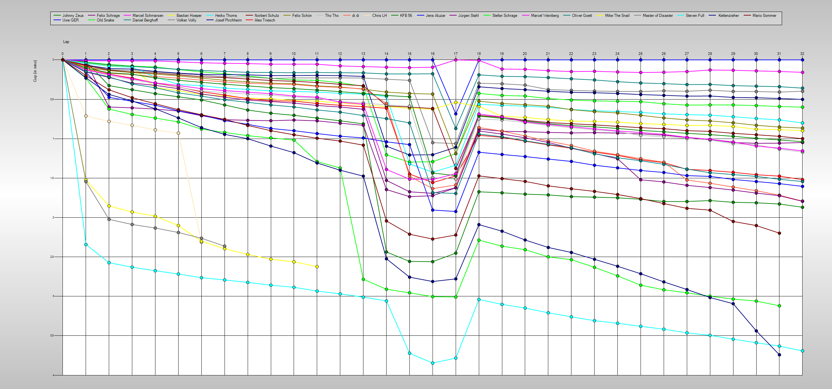Click lap number 0 on the axis
Viewport: 832px width, 389px height.
pyautogui.click(x=62, y=54)
